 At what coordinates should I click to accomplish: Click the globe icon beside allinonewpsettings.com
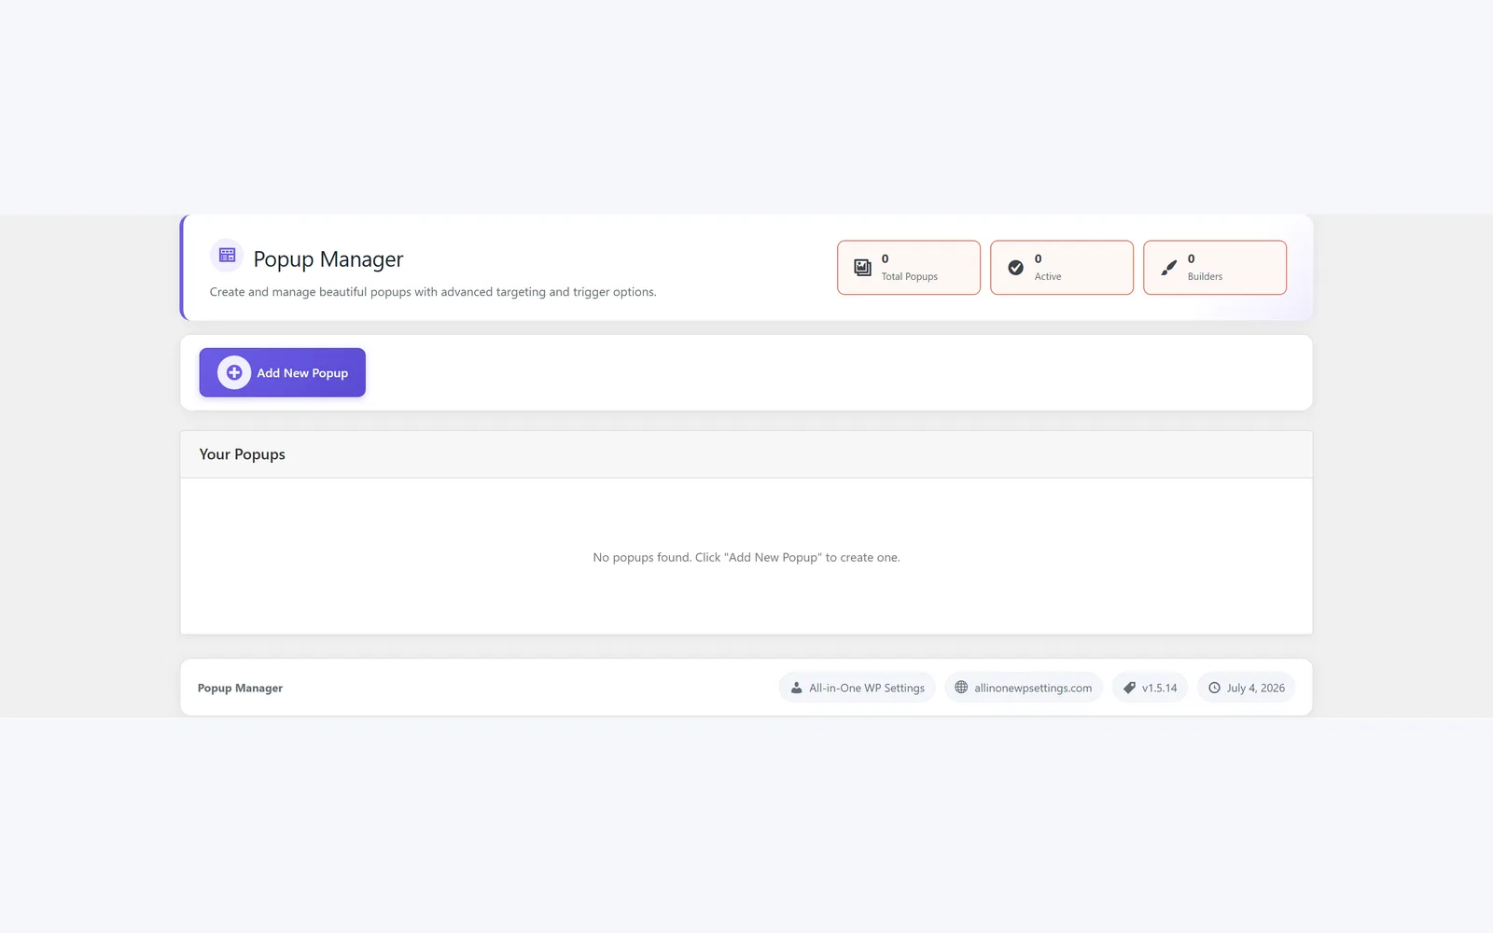961,688
